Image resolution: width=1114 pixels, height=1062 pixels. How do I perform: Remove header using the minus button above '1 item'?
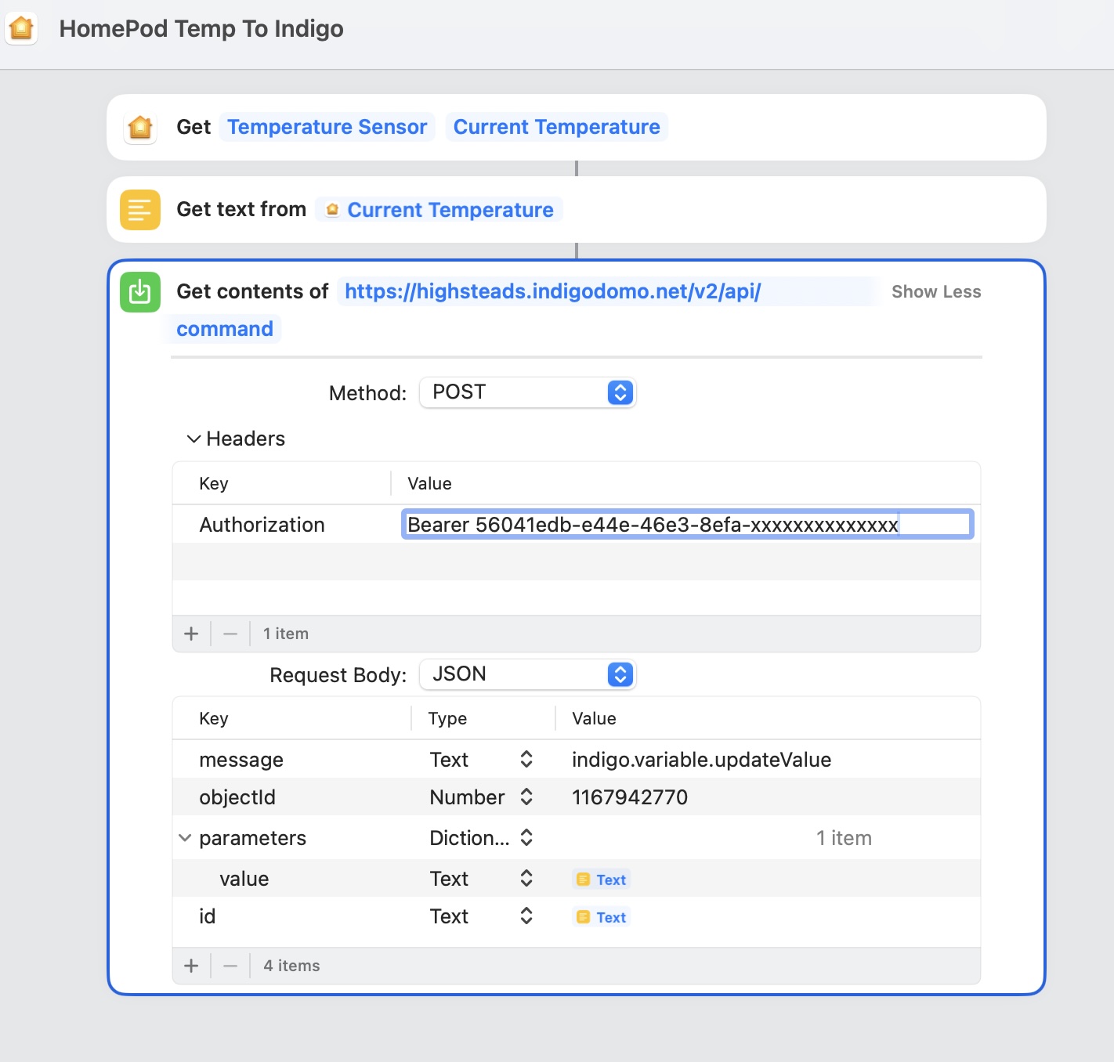pyautogui.click(x=230, y=634)
